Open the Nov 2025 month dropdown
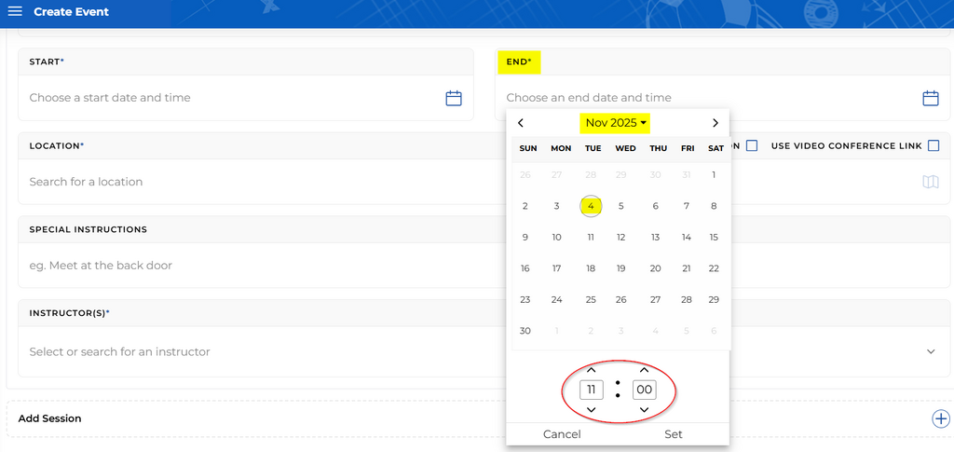 [616, 123]
